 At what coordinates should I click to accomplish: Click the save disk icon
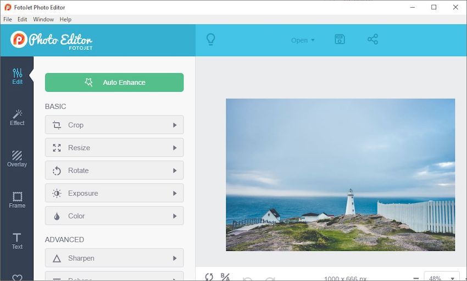pos(340,40)
